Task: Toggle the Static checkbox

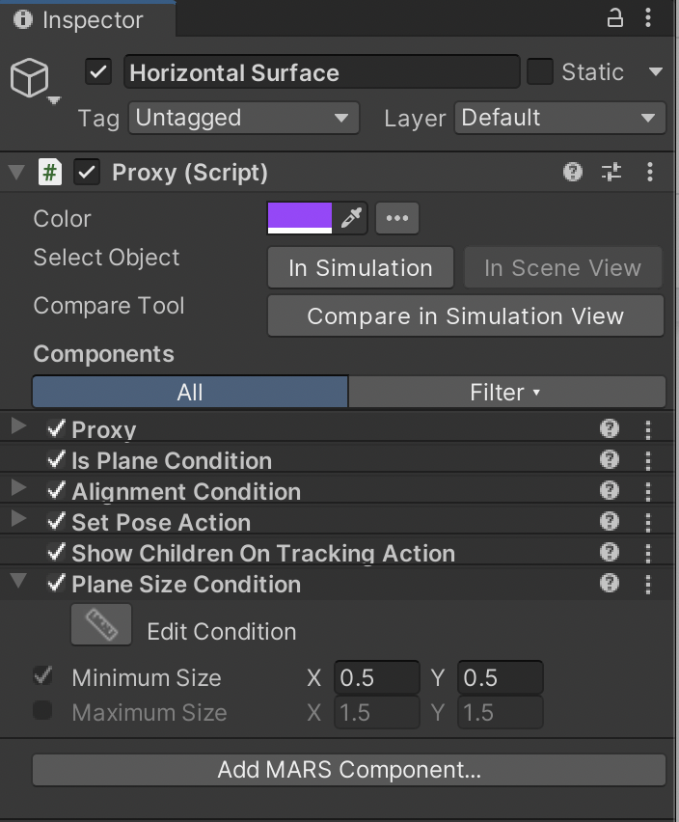Action: (540, 72)
